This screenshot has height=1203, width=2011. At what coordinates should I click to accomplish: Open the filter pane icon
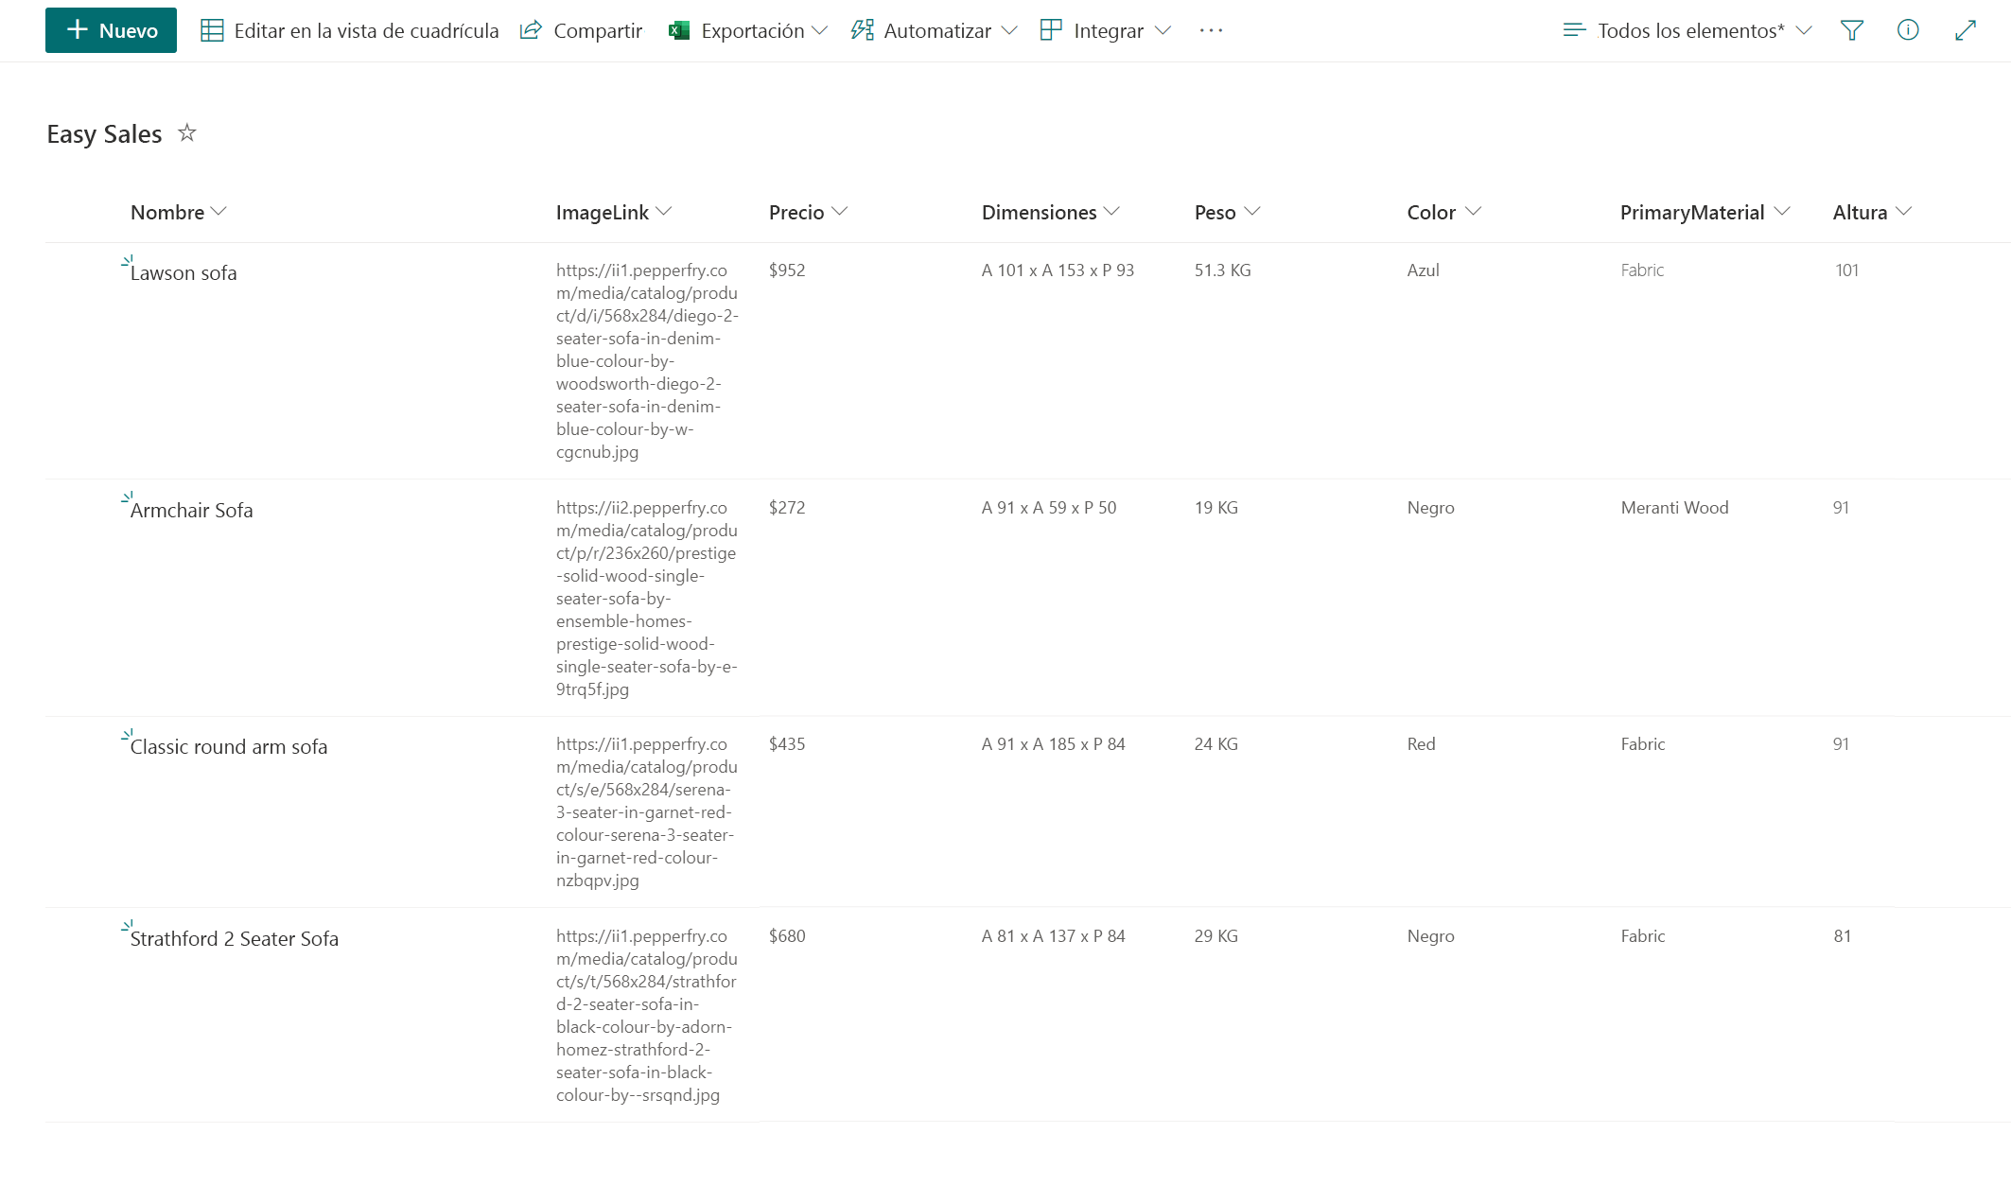pos(1851,30)
